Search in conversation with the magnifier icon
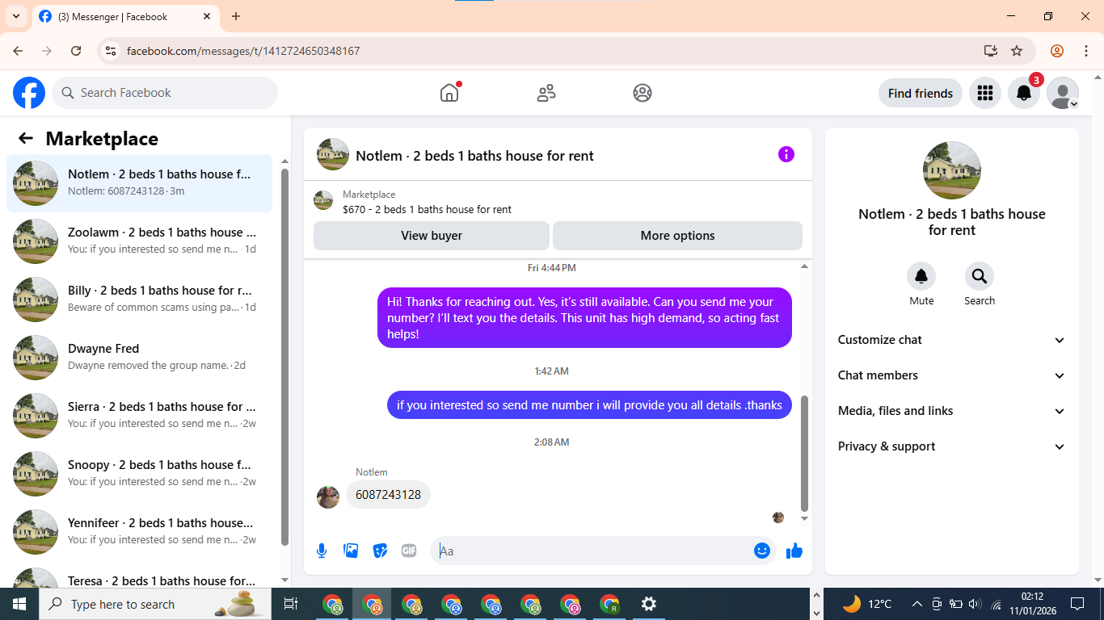 coord(980,277)
